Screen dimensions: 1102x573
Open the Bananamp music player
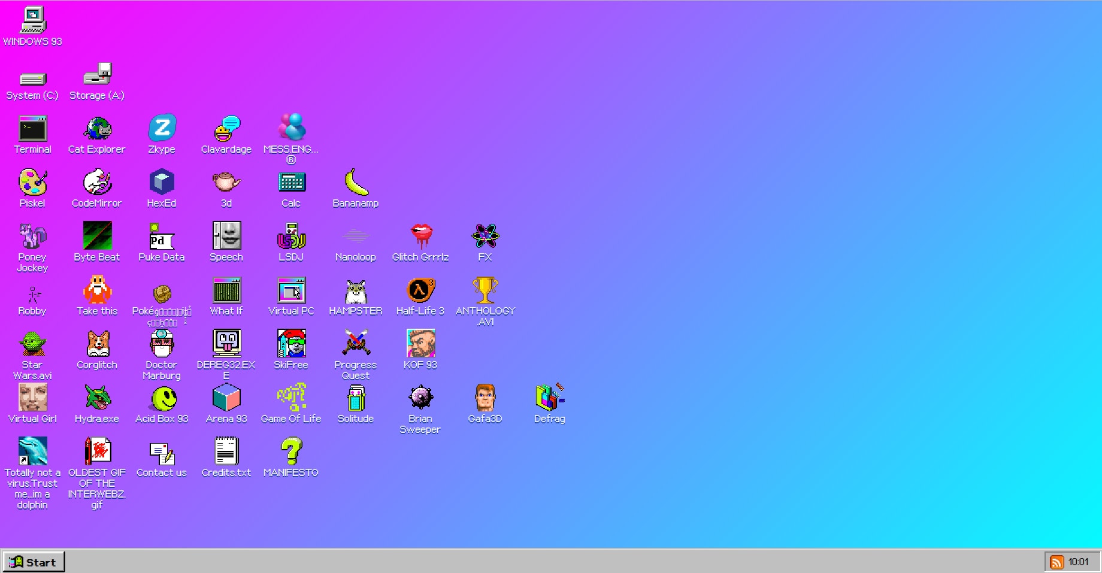pos(355,183)
